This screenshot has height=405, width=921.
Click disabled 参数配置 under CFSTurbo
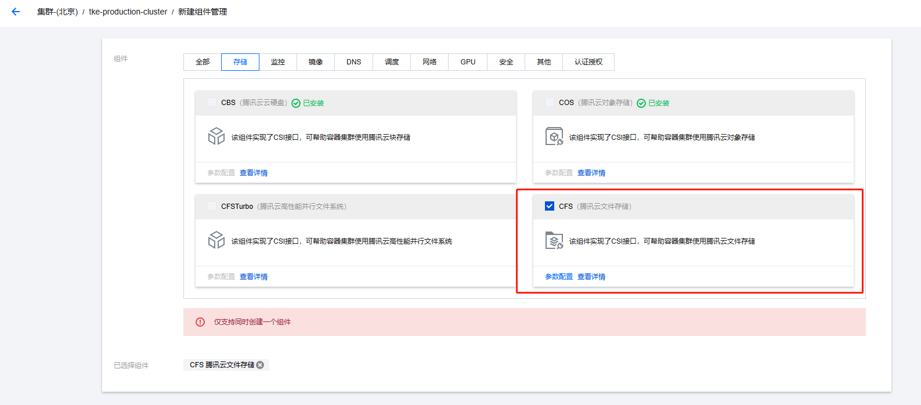point(221,277)
